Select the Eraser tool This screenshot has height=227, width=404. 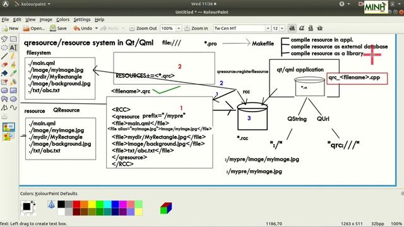4,64
